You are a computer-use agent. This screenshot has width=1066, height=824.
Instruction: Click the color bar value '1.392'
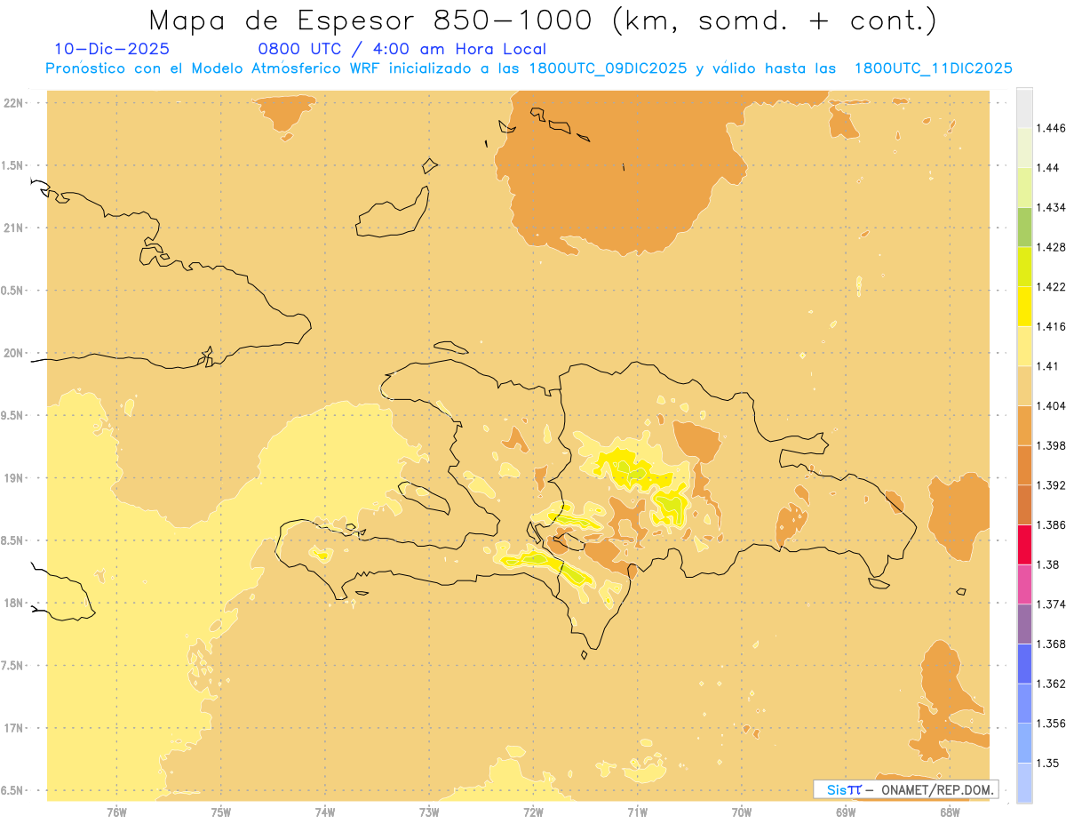[x=1050, y=485]
